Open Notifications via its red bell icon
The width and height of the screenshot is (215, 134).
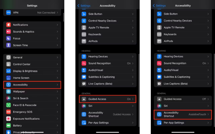click(x=8, y=25)
